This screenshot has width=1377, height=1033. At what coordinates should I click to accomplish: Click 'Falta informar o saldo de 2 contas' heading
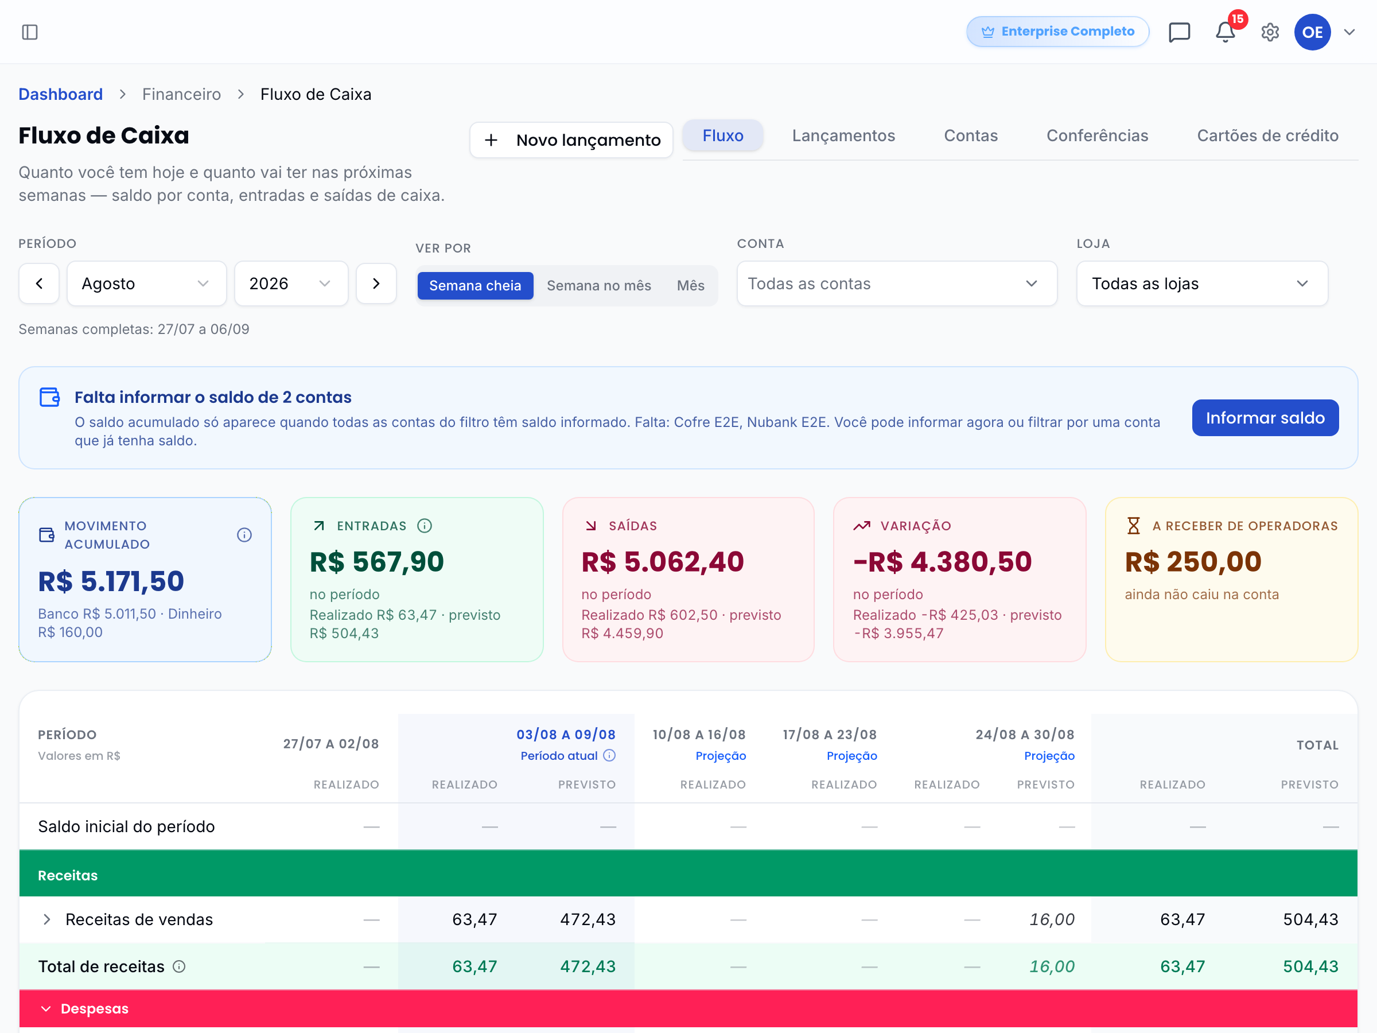[x=213, y=397]
